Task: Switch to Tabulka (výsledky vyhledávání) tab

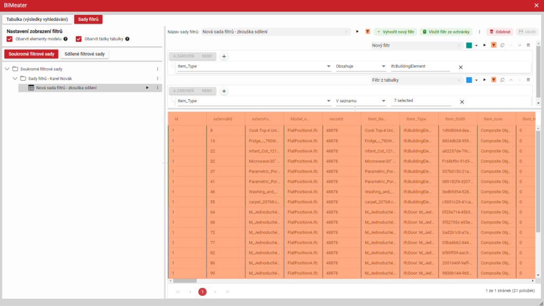Action: [37, 20]
